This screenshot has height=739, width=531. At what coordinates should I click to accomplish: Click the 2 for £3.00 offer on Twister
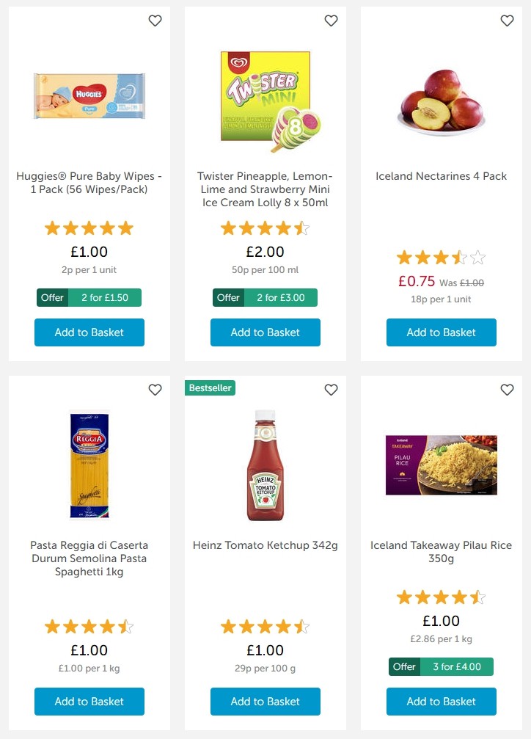(x=265, y=297)
